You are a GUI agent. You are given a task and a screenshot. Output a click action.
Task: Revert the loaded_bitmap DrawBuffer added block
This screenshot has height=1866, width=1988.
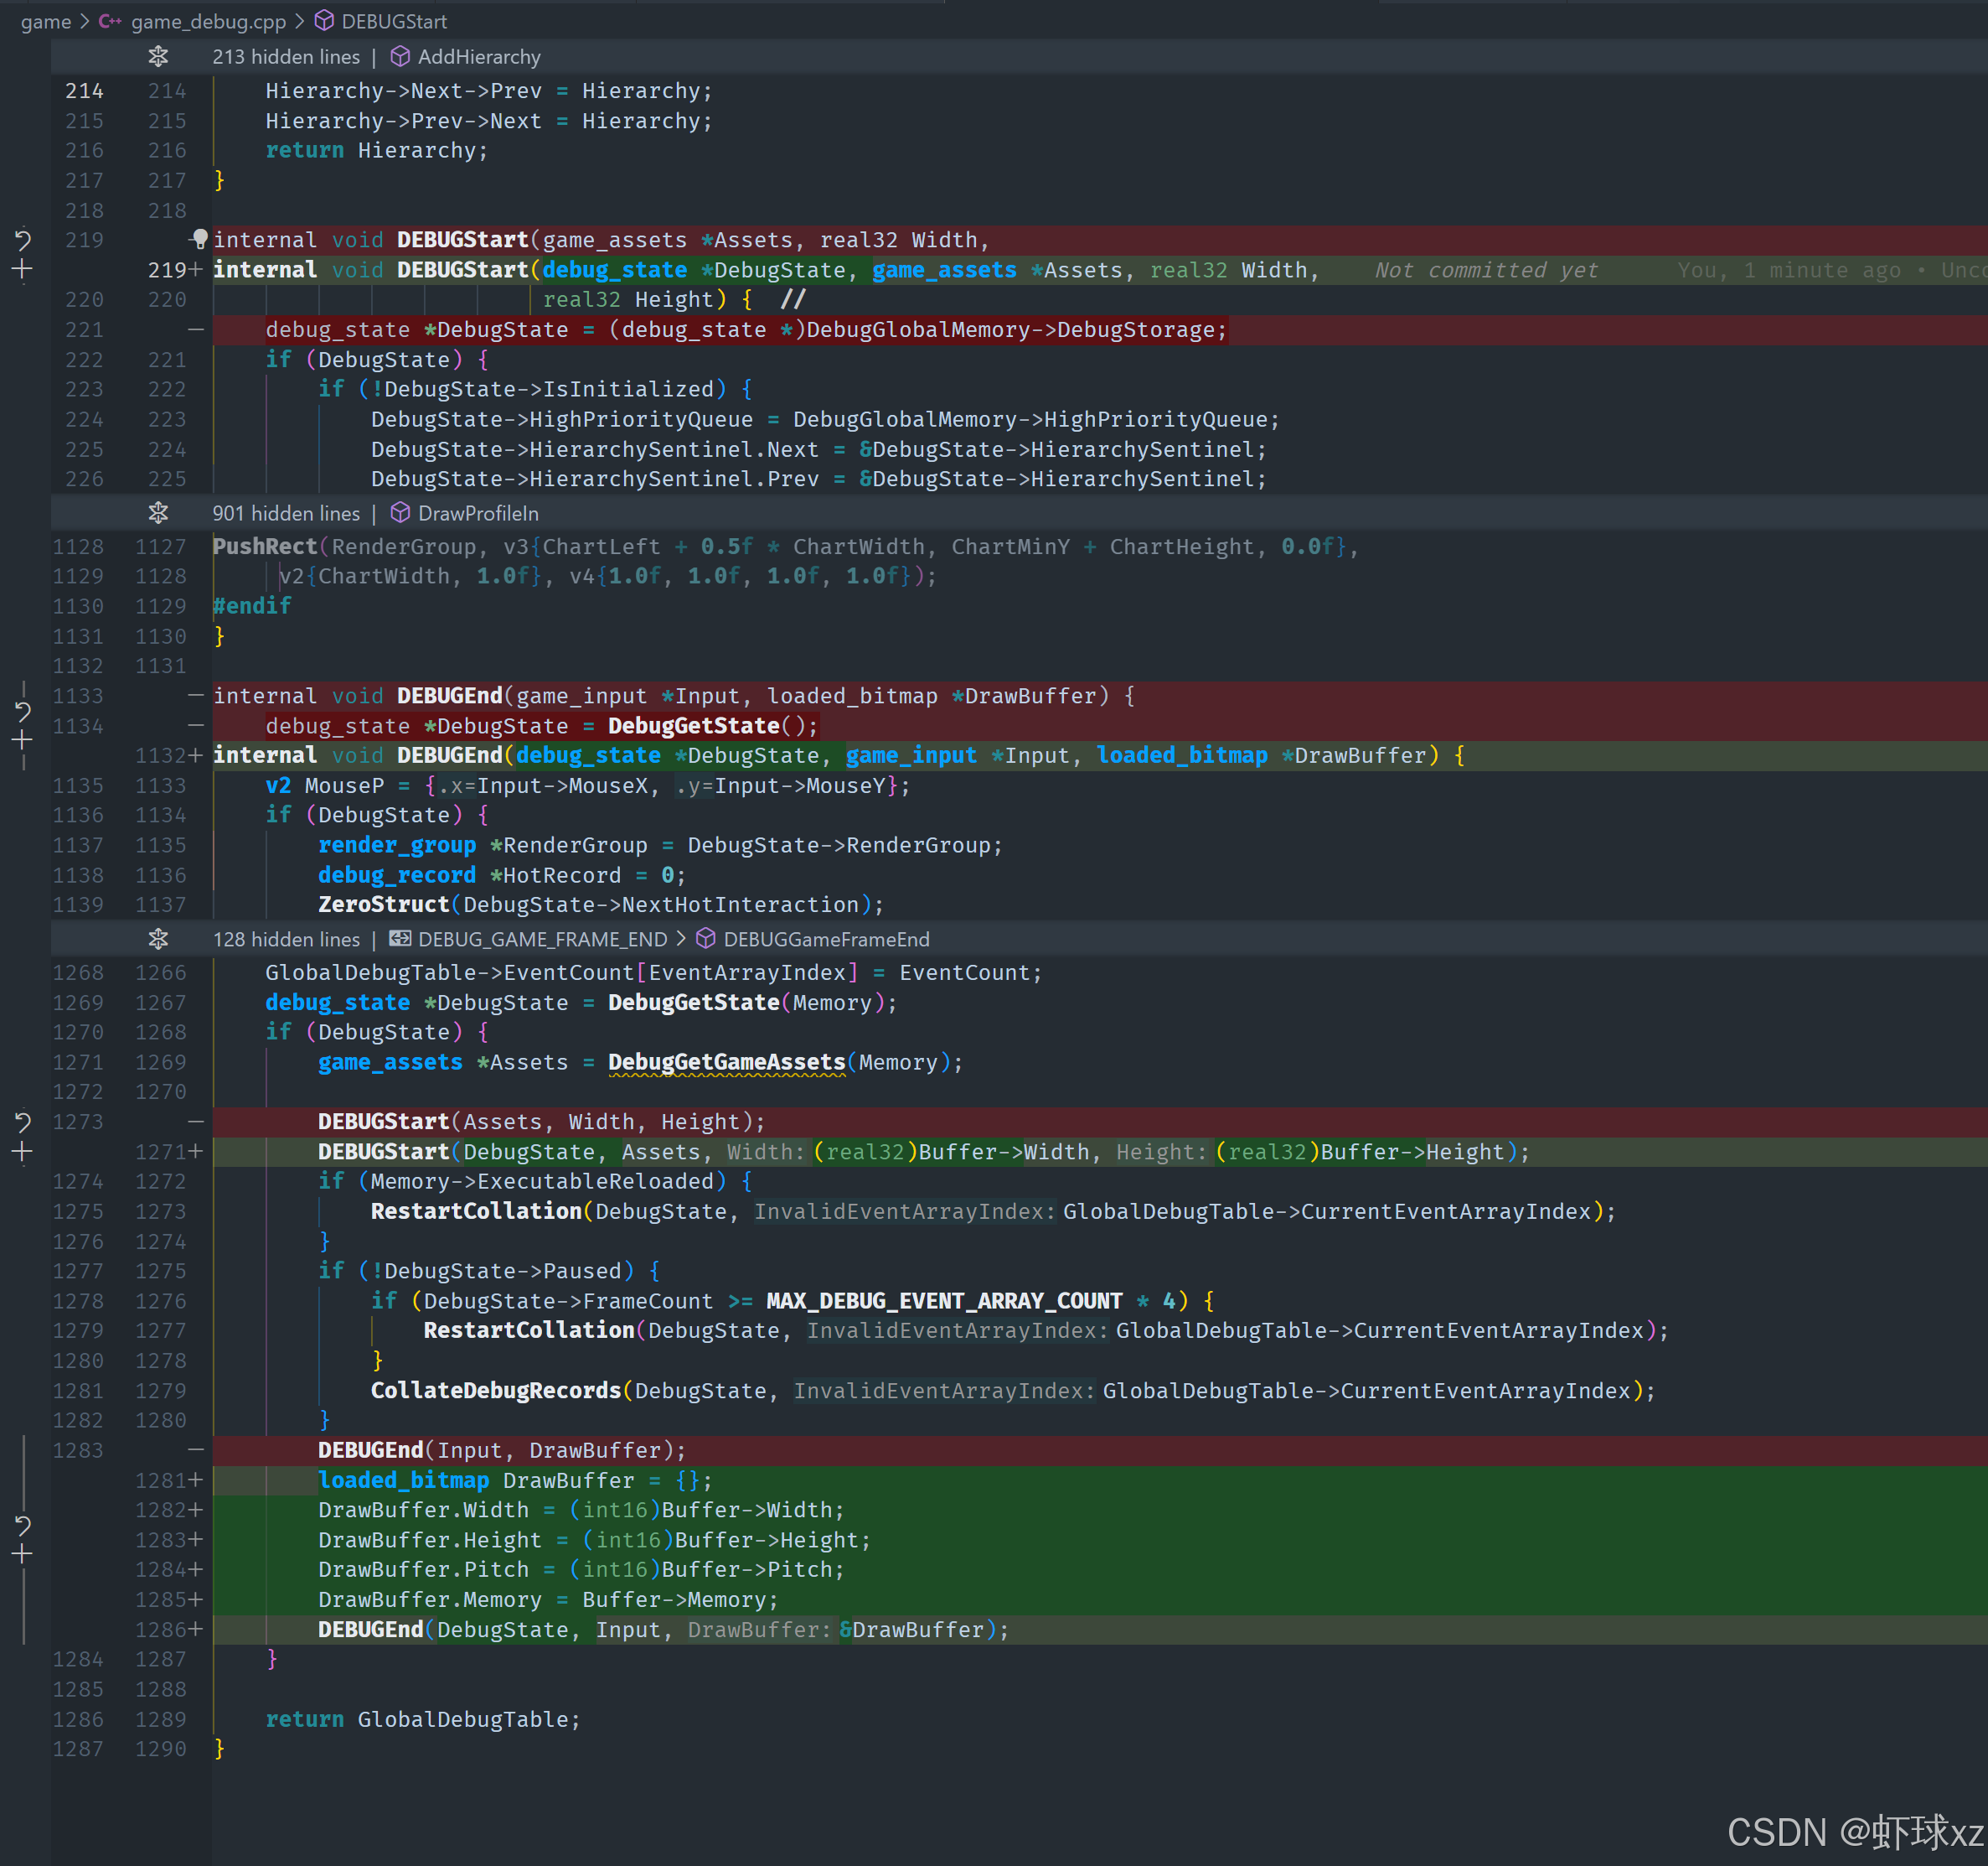coord(23,1525)
